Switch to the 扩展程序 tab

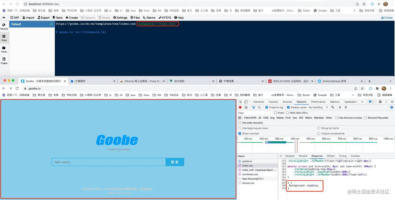93,81
